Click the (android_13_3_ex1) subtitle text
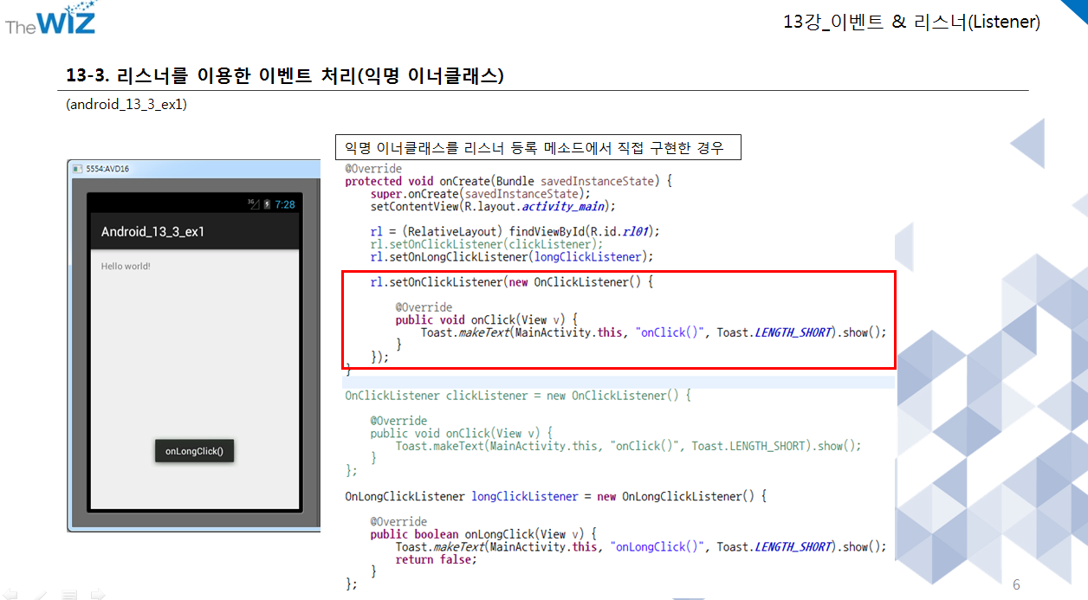 [x=126, y=105]
